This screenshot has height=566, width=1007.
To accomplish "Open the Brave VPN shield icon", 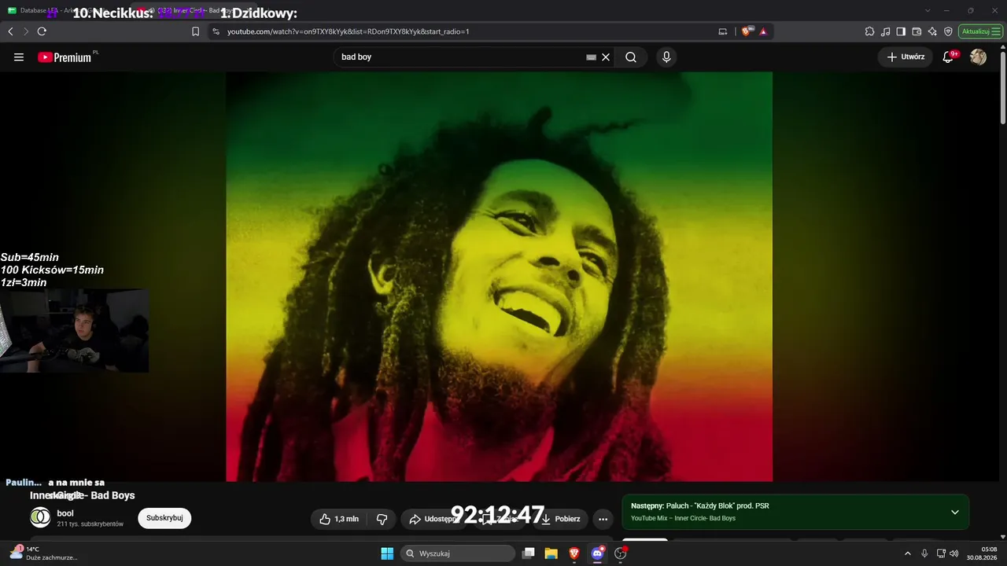I will 948,31.
